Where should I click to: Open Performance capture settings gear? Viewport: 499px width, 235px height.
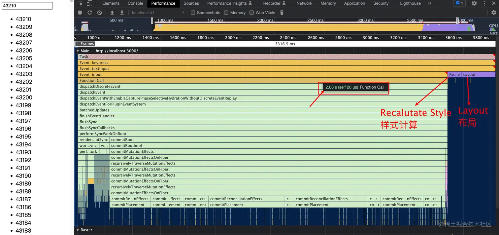coord(493,13)
